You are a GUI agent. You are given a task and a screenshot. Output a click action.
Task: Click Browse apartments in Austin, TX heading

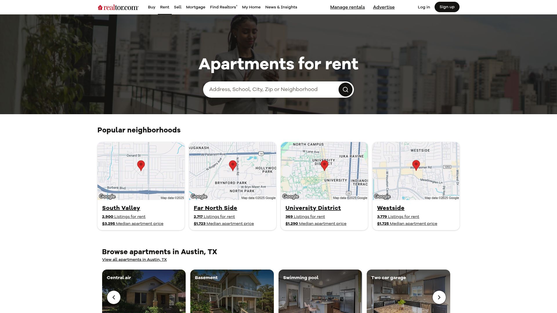point(160,252)
